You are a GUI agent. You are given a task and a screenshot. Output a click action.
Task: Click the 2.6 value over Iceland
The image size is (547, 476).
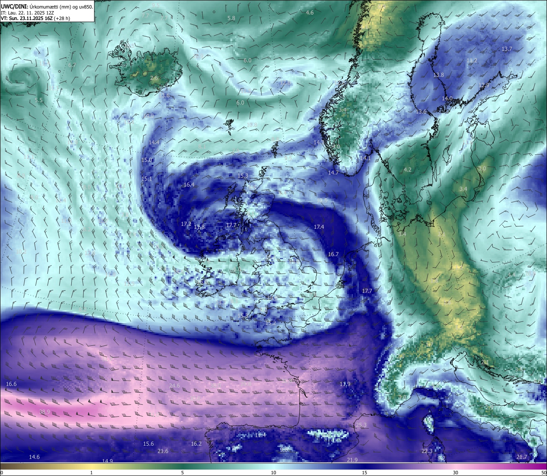(154, 78)
